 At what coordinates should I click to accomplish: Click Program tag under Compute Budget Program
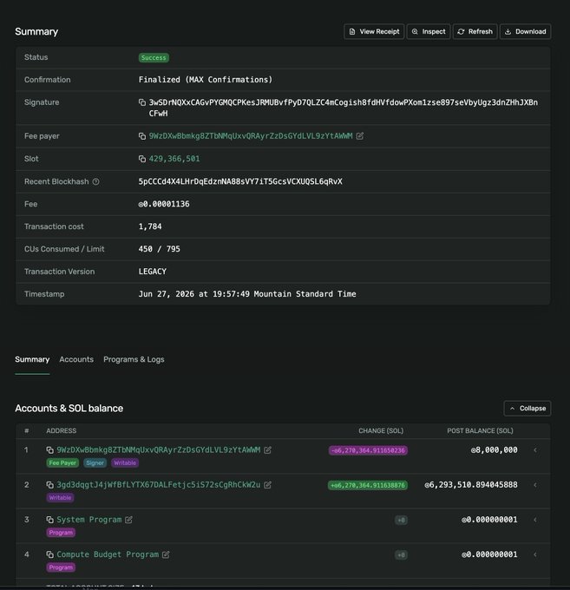pyautogui.click(x=61, y=567)
